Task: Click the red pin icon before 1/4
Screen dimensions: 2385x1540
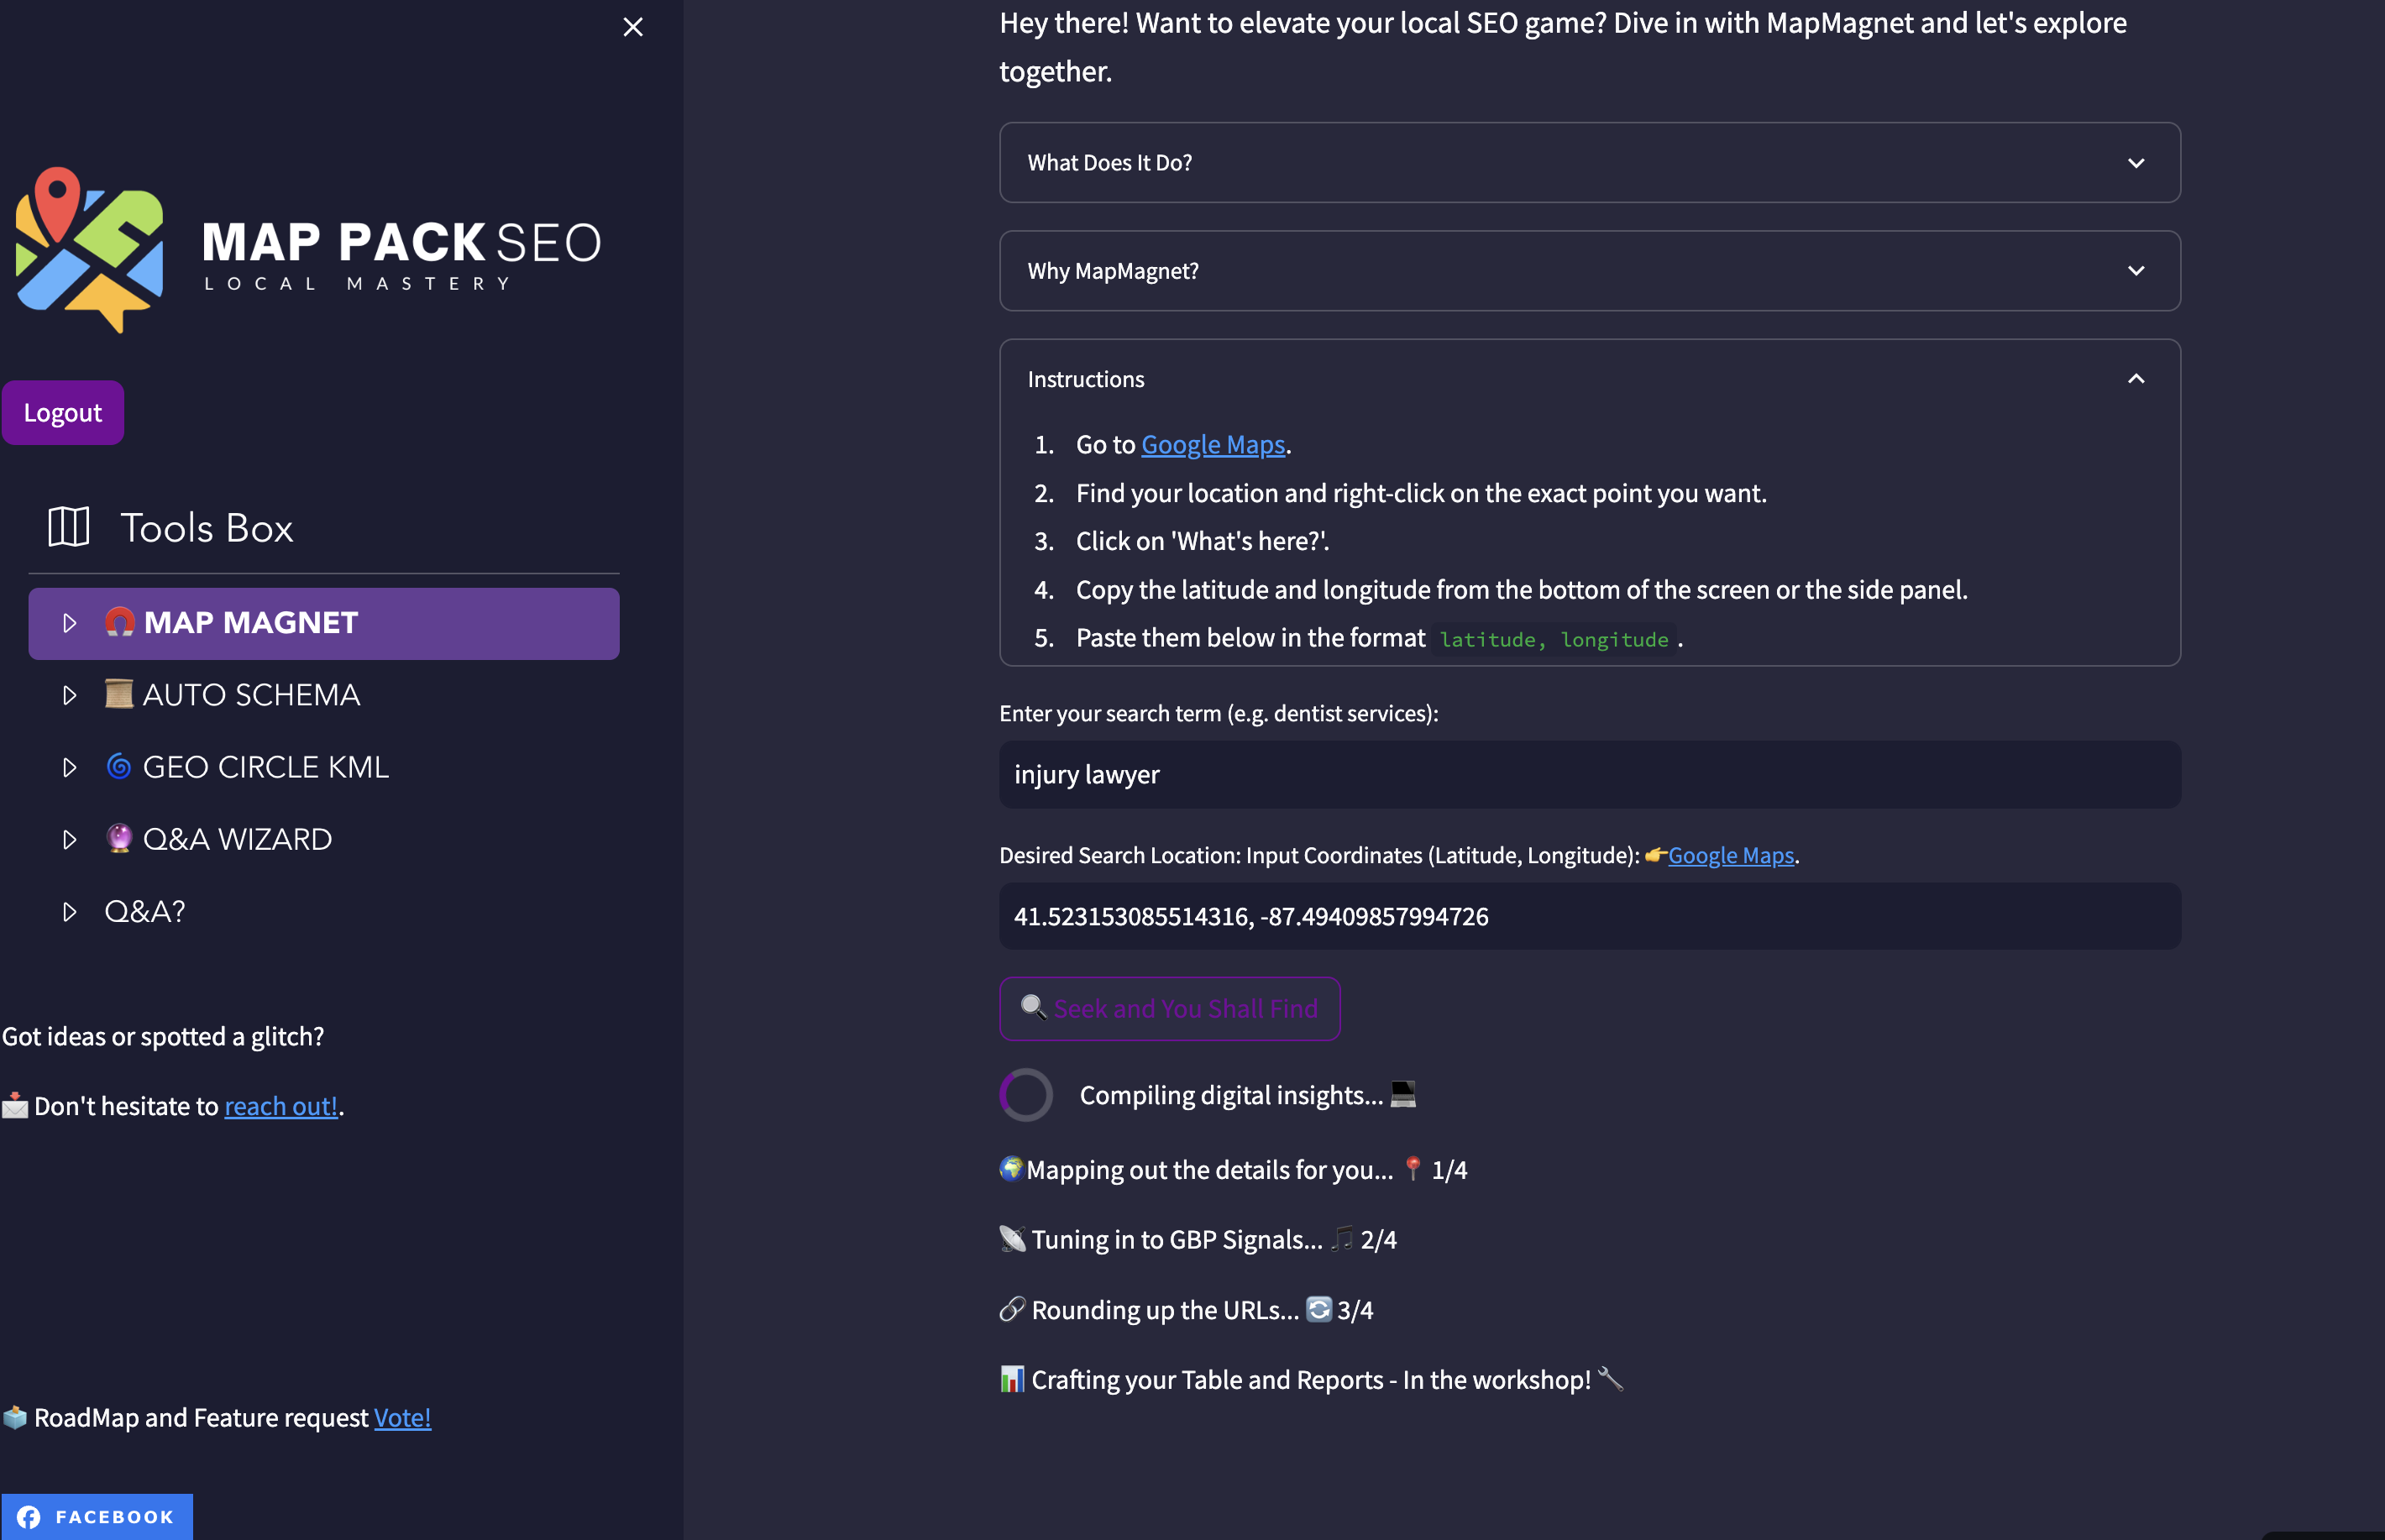Action: coord(1412,1168)
